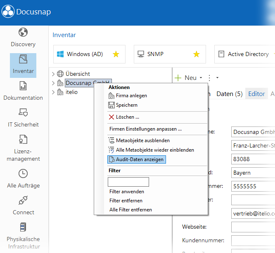Open the Discovery globe icon
The width and height of the screenshot is (275, 253).
point(23,32)
